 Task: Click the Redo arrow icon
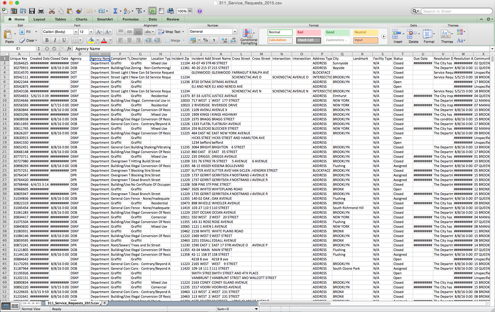(x=101, y=11)
